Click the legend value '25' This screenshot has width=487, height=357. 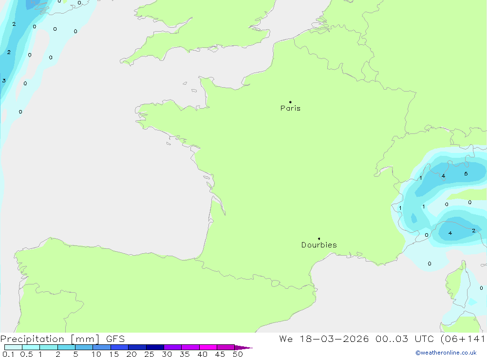click(150, 354)
